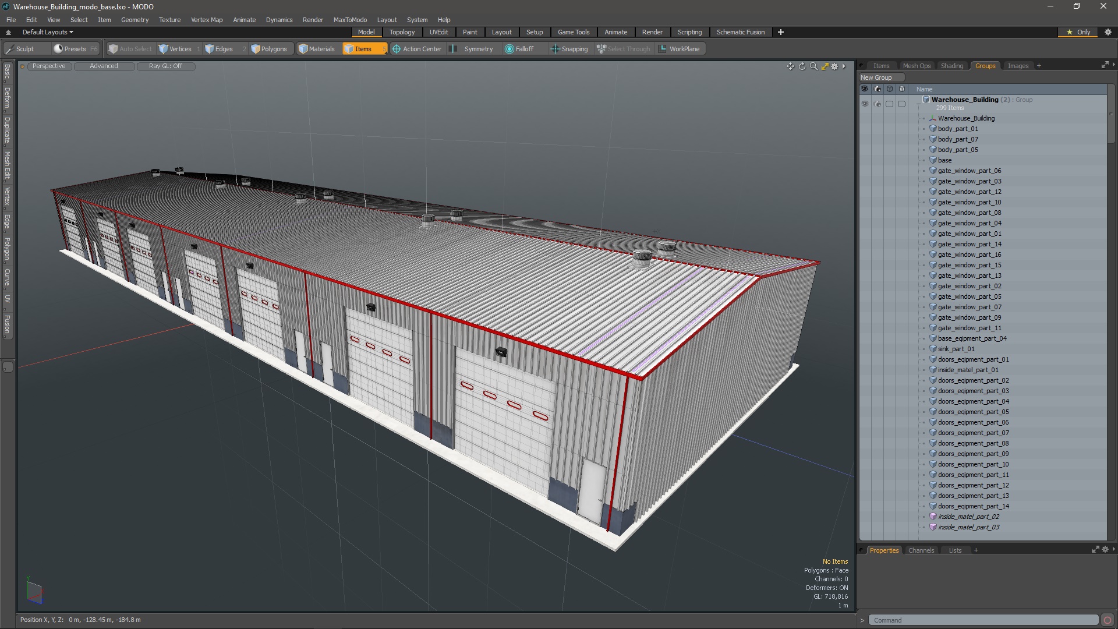Click the Only button
This screenshot has height=629, width=1118.
click(1078, 32)
